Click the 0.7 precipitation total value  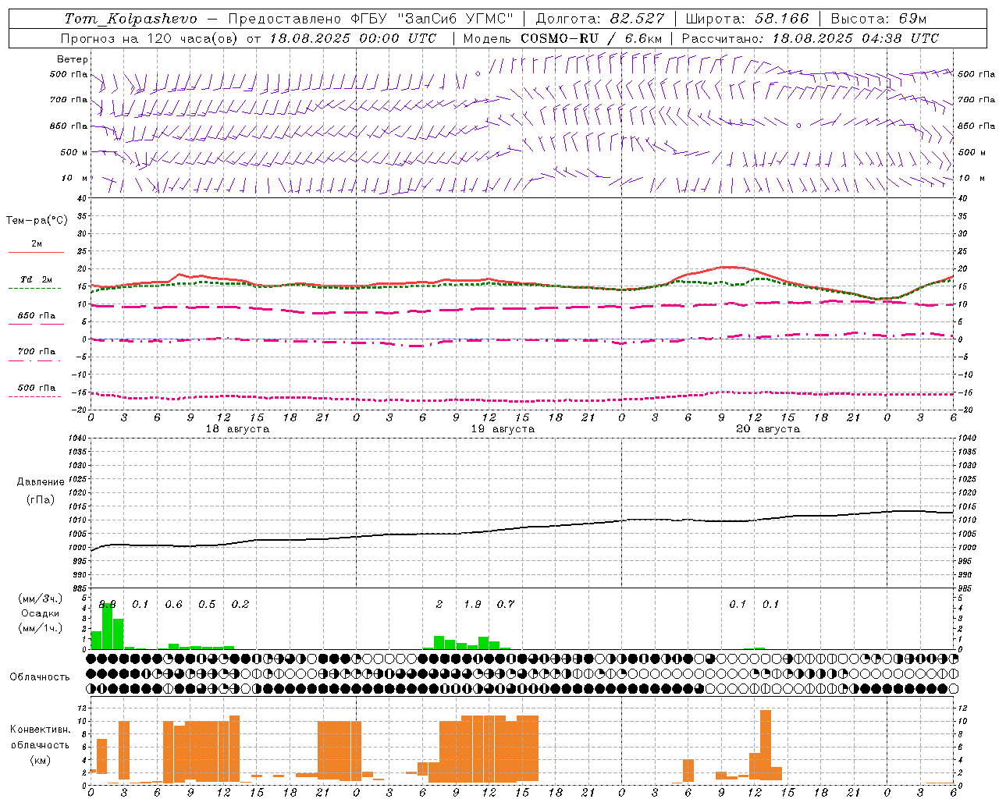506,605
